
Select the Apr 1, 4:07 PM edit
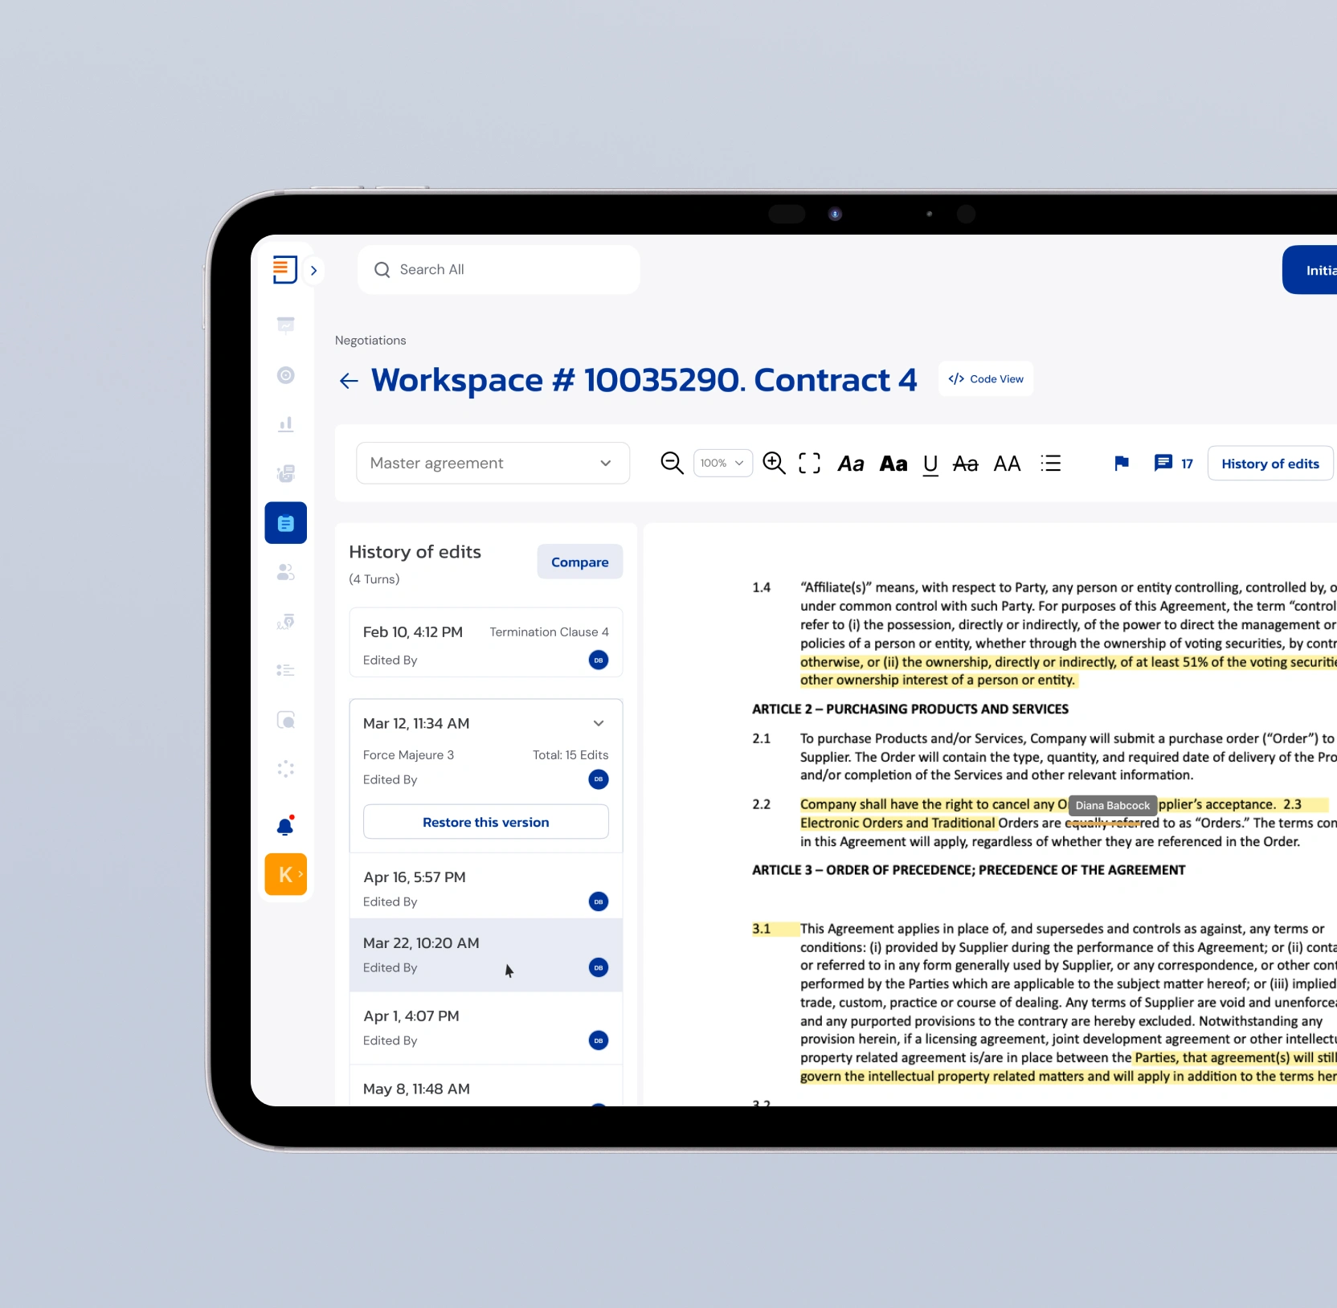[x=486, y=1028]
